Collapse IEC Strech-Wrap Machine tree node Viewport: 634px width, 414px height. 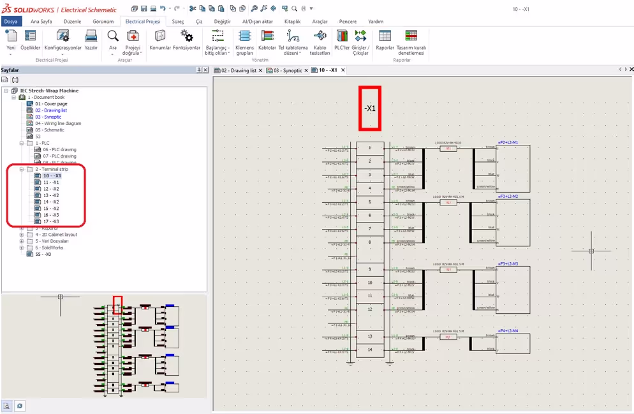coord(6,91)
